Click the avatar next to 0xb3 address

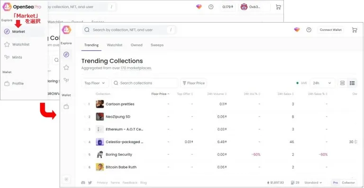(x=244, y=7)
